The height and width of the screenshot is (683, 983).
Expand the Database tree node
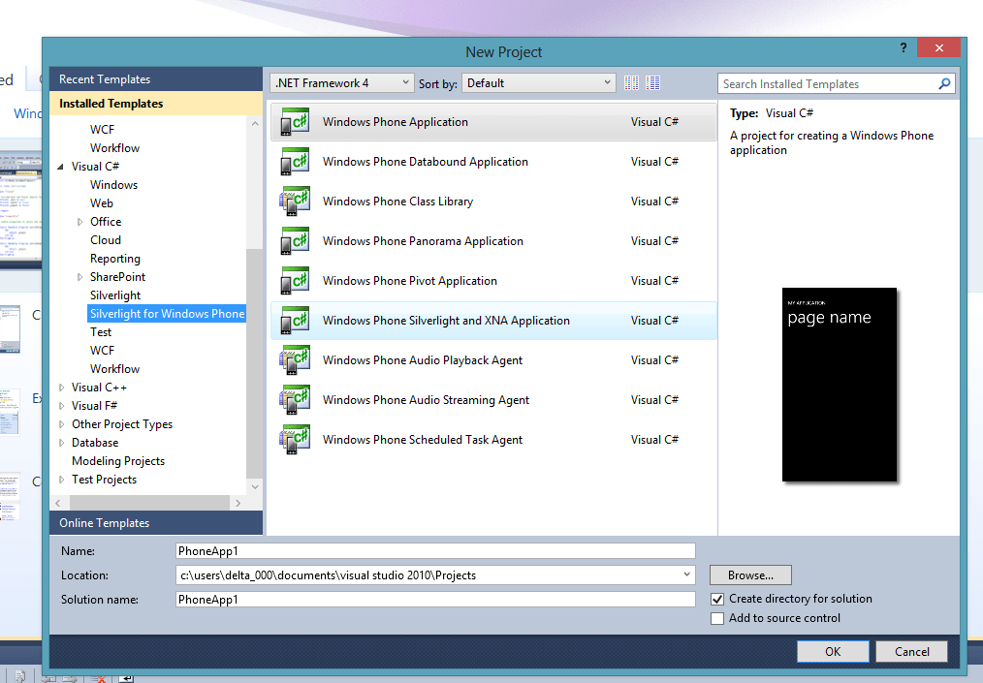click(x=61, y=443)
